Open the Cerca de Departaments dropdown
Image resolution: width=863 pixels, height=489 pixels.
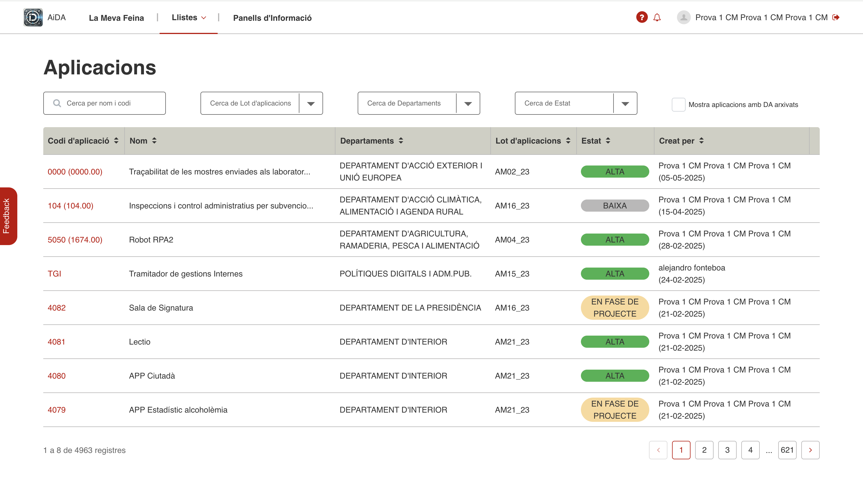[468, 104]
